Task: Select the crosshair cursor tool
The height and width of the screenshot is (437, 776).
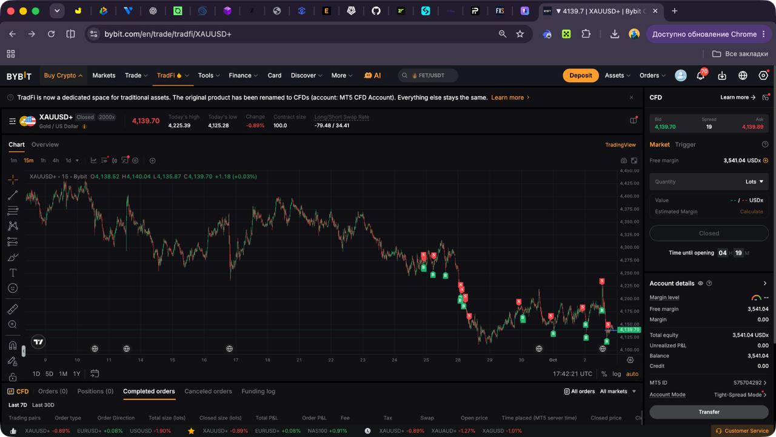Action: (x=13, y=180)
